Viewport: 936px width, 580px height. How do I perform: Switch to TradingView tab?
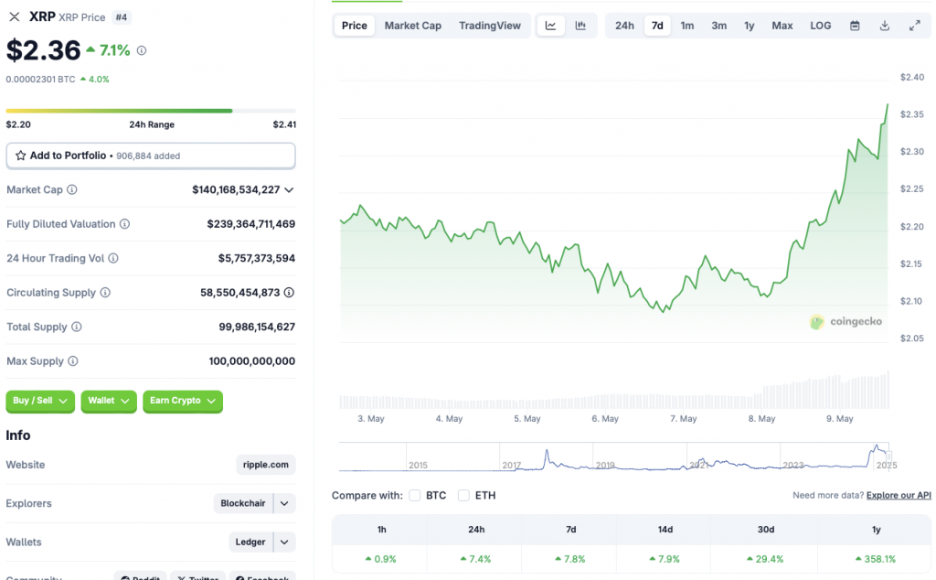click(490, 26)
